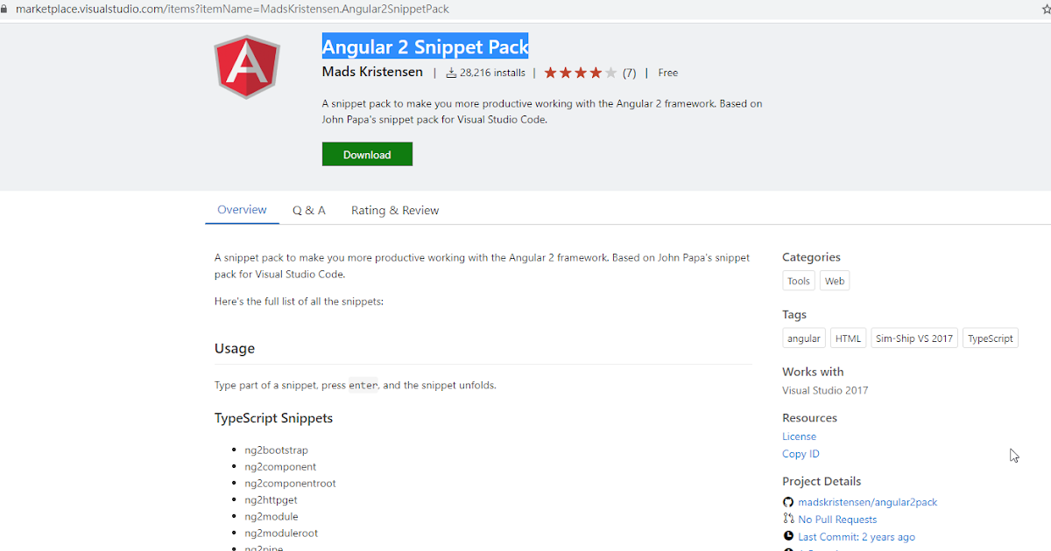Select the pull requests icon
The image size is (1051, 551).
point(787,519)
